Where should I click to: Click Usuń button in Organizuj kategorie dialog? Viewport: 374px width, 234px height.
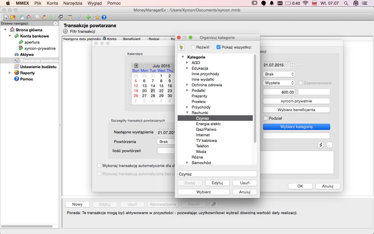click(245, 183)
